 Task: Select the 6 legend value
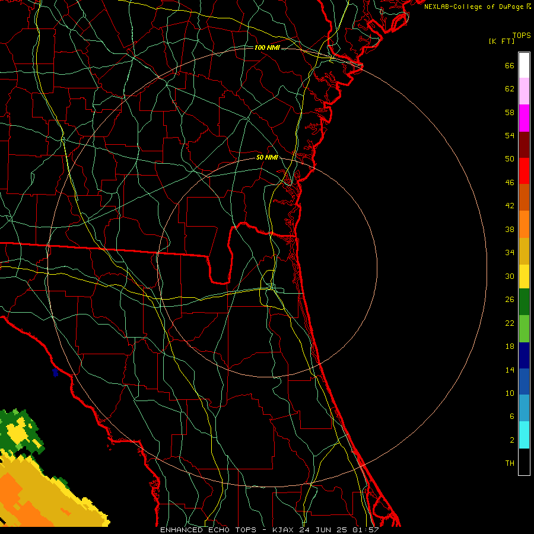(x=511, y=416)
